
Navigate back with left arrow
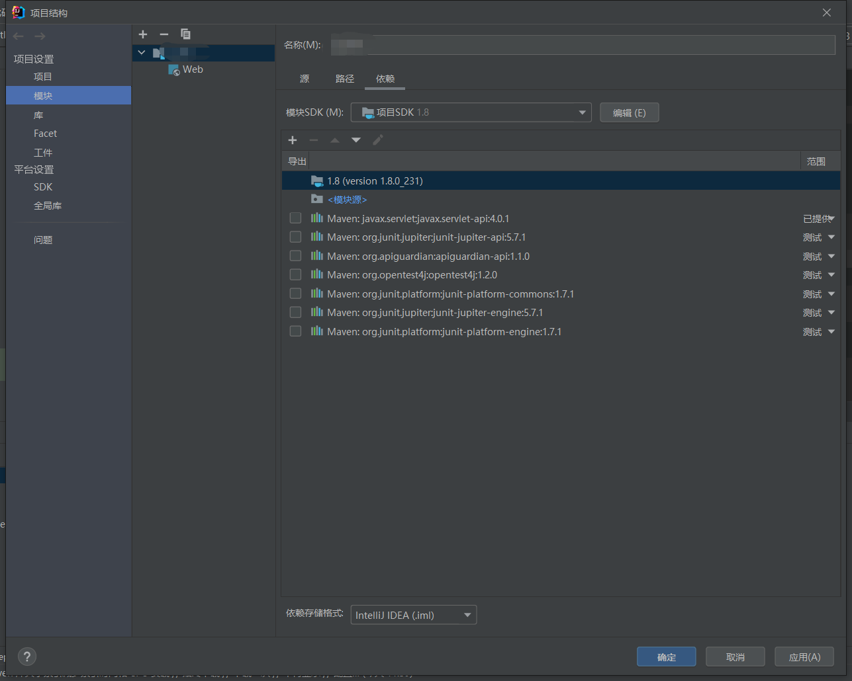click(19, 36)
